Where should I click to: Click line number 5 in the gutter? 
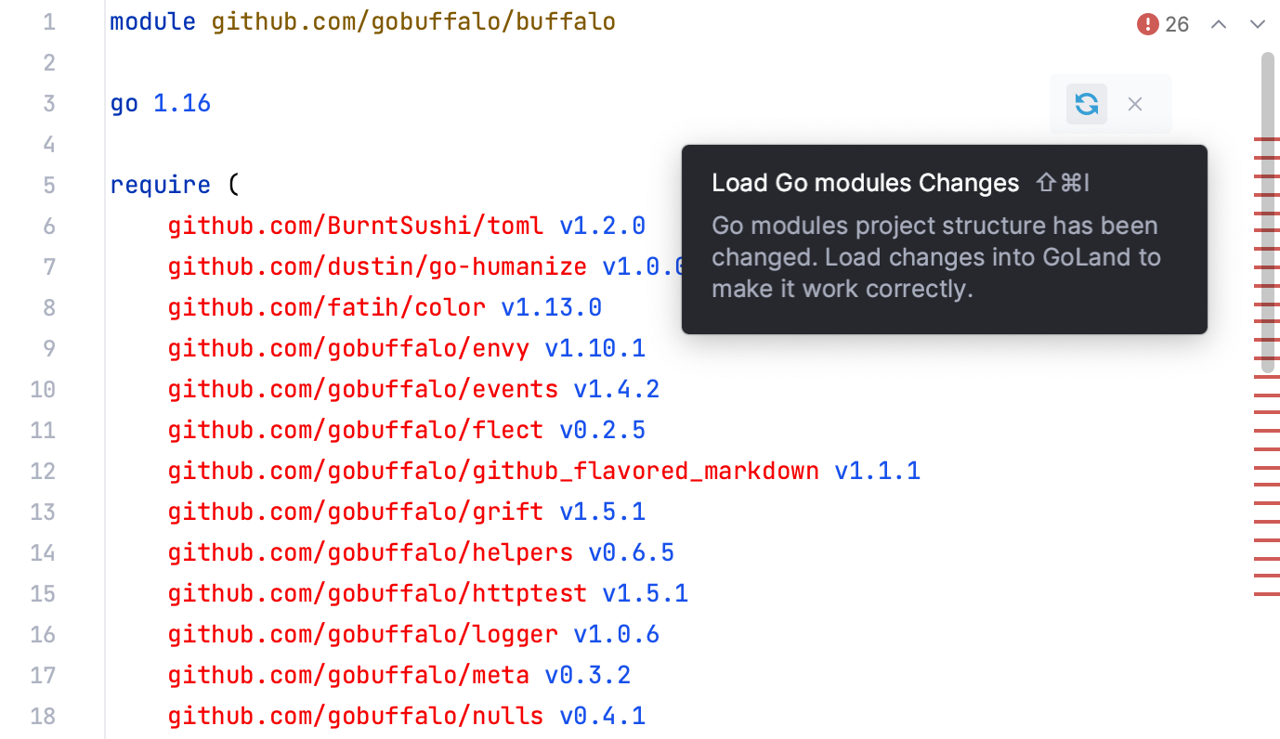tap(49, 185)
